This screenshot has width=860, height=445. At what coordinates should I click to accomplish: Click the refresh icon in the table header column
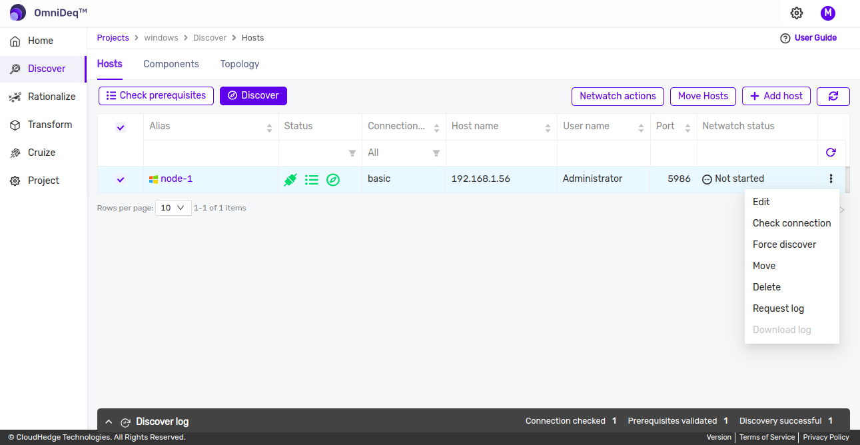[831, 153]
